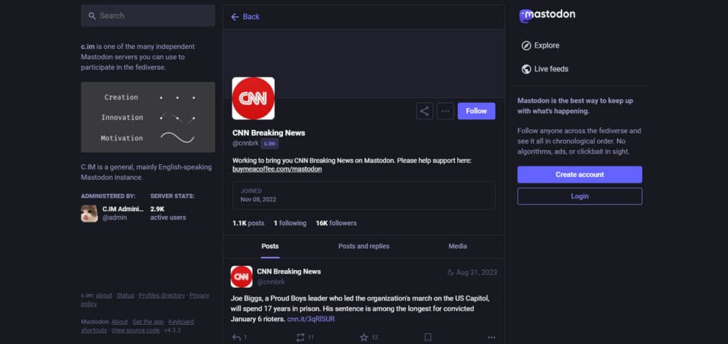Click the post author name CNN Breaking News
Image resolution: width=728 pixels, height=344 pixels.
(289, 272)
